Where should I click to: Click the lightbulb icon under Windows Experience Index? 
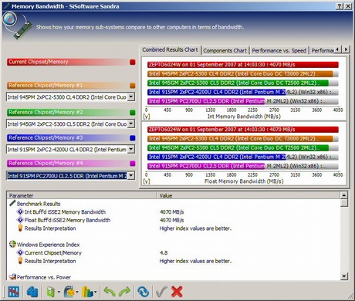(x=20, y=261)
